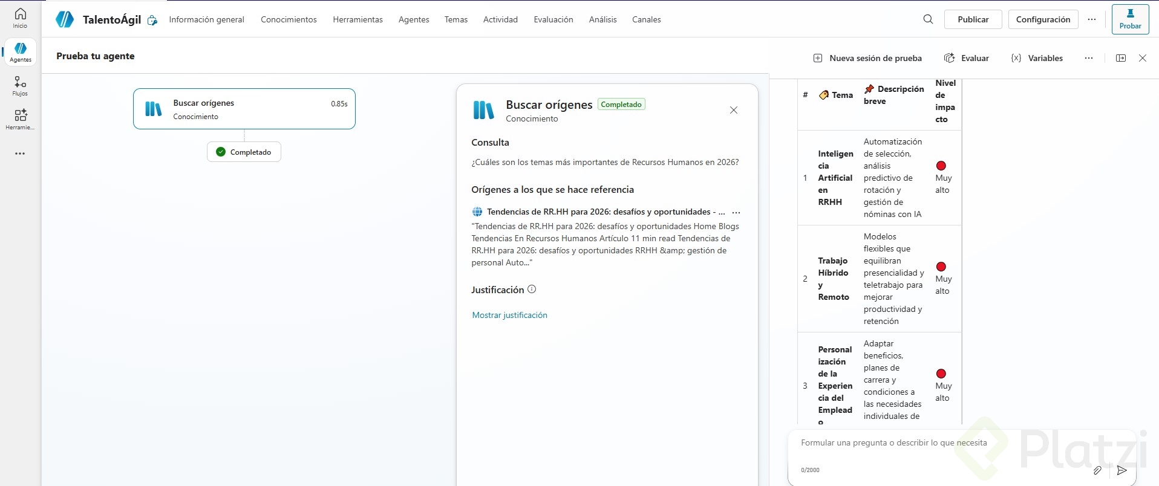1159x486 pixels.
Task: Open test panel more options ellipsis
Action: tap(1089, 58)
